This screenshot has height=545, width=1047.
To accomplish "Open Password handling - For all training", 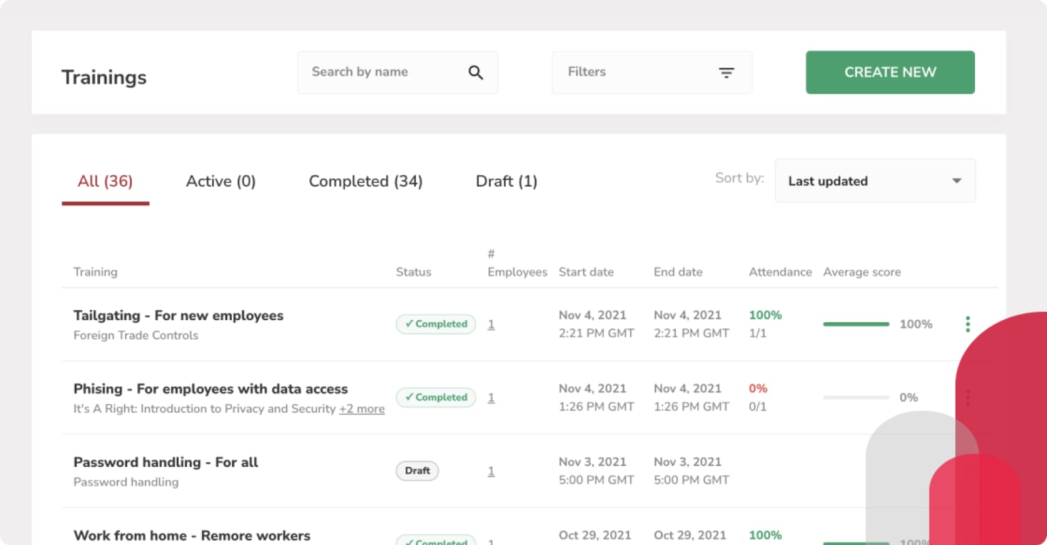I will [166, 462].
